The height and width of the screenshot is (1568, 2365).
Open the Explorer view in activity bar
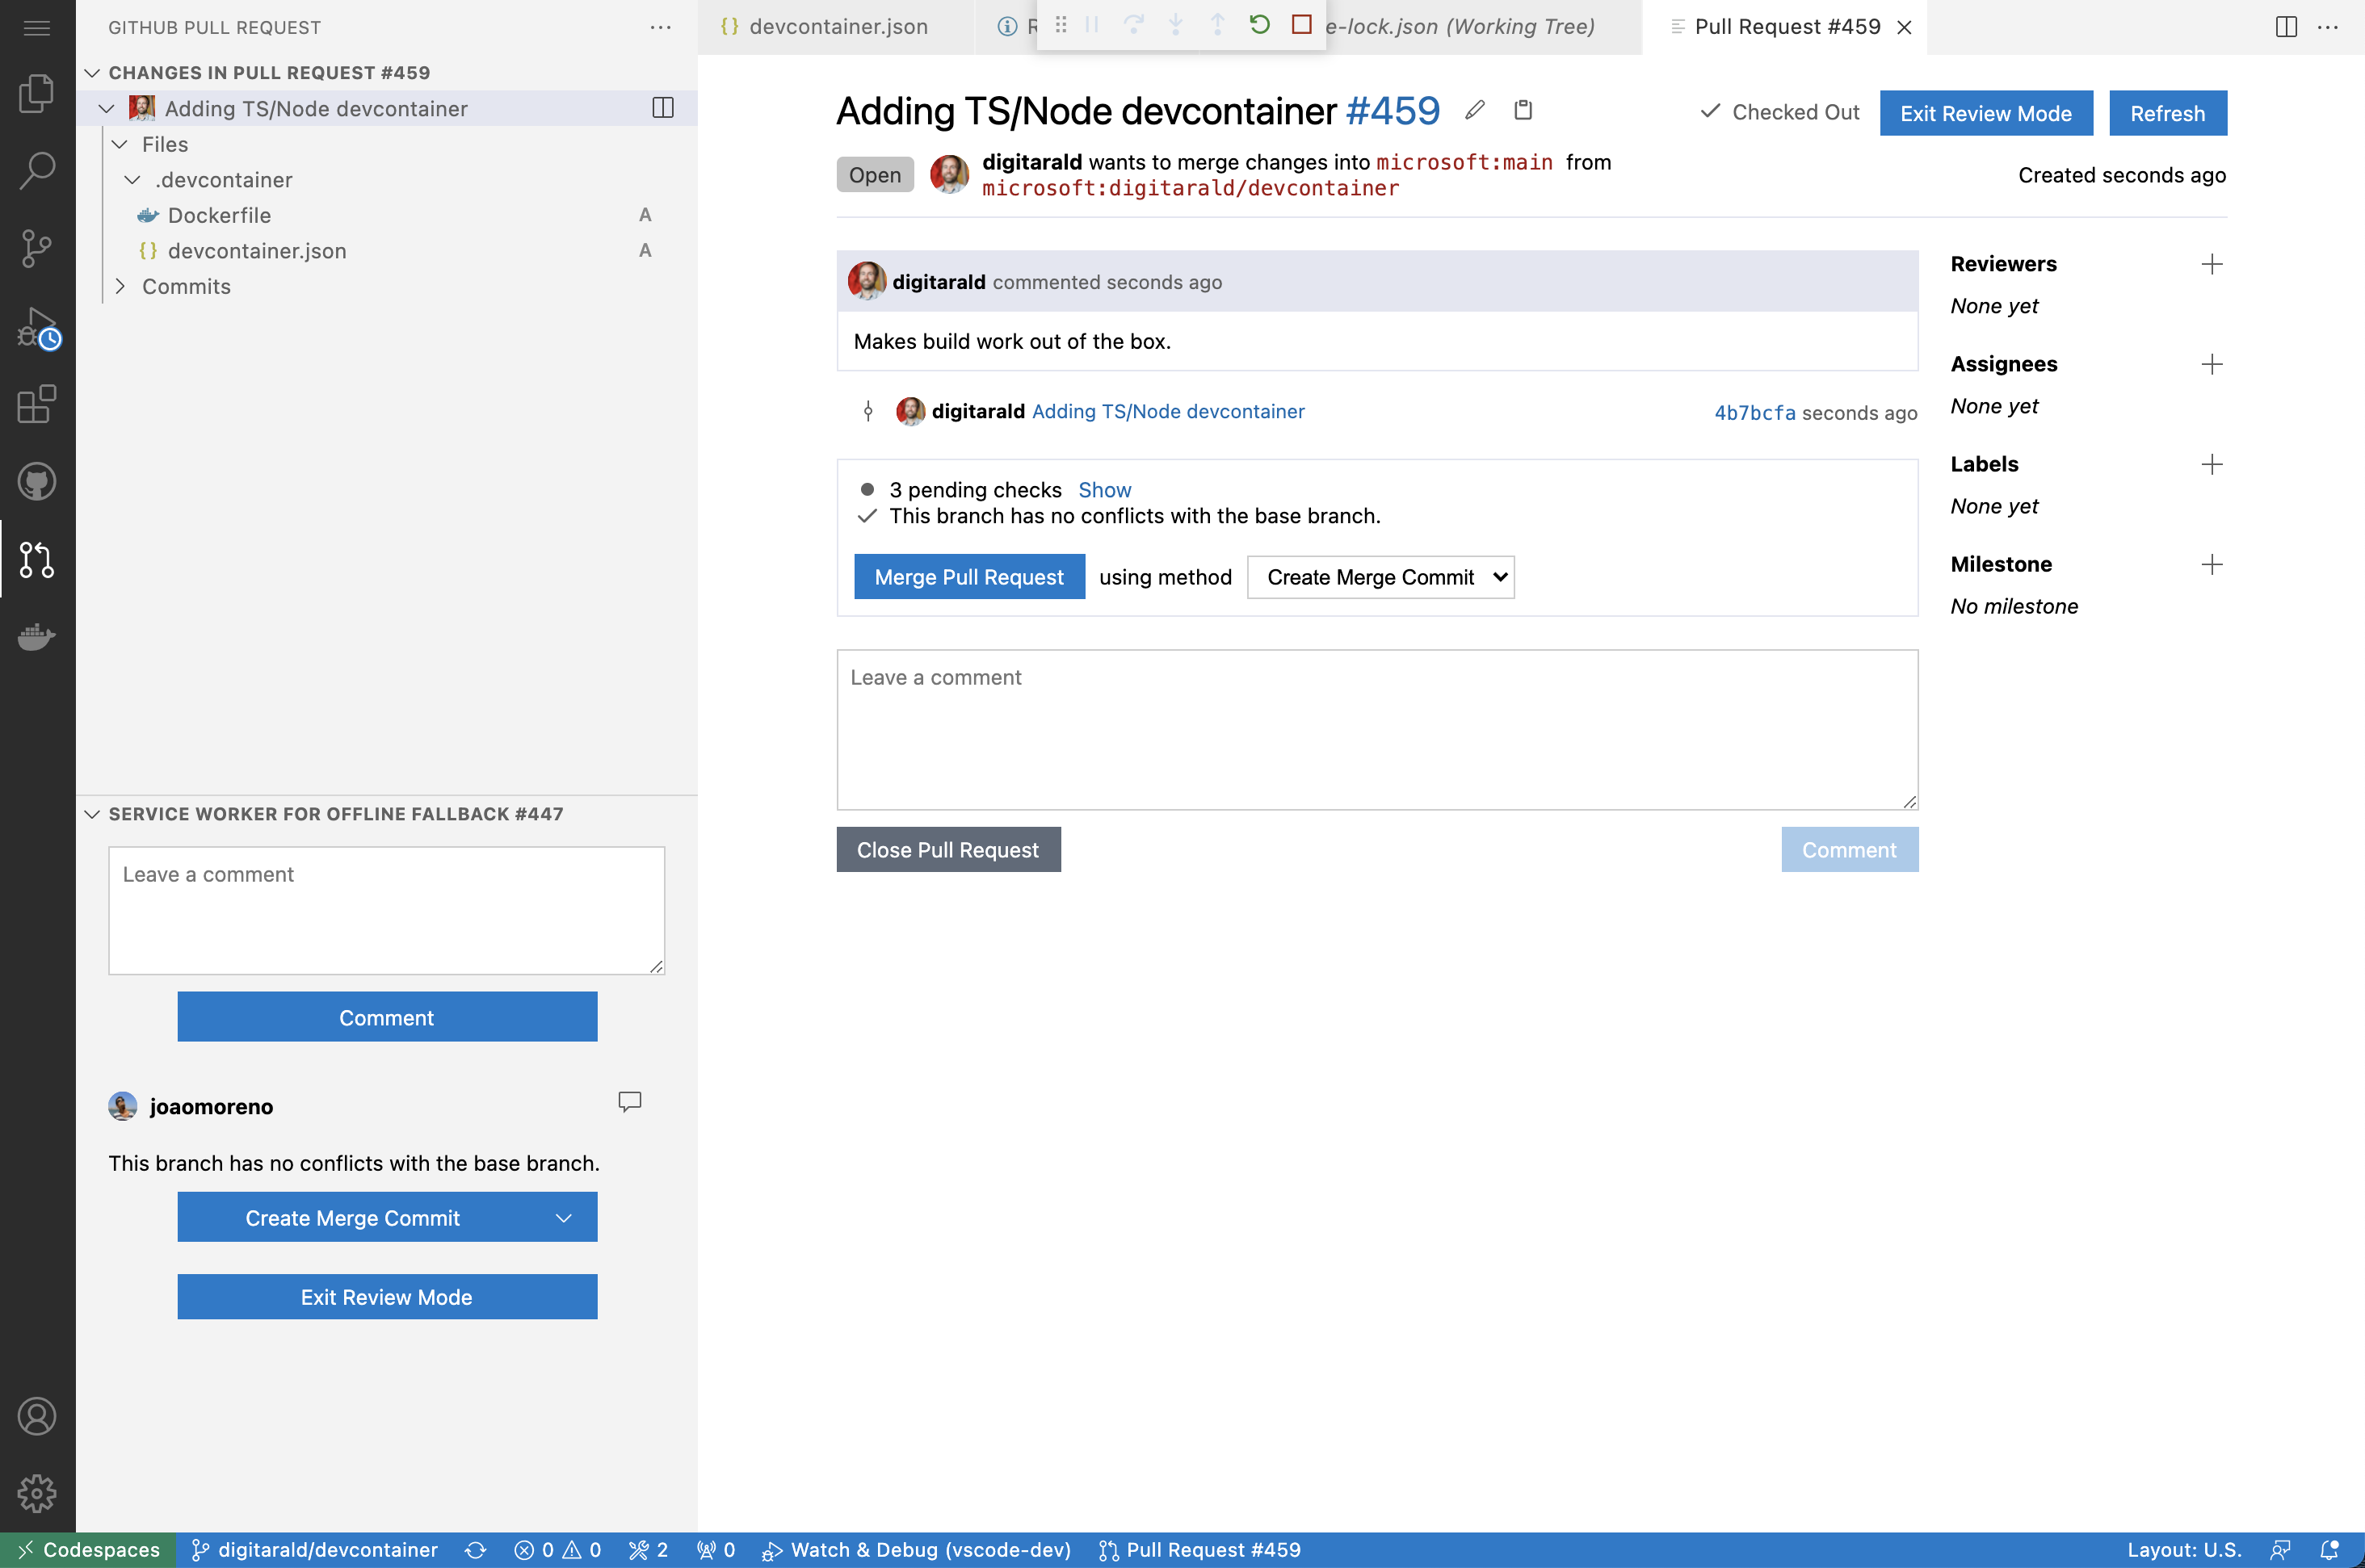click(37, 93)
